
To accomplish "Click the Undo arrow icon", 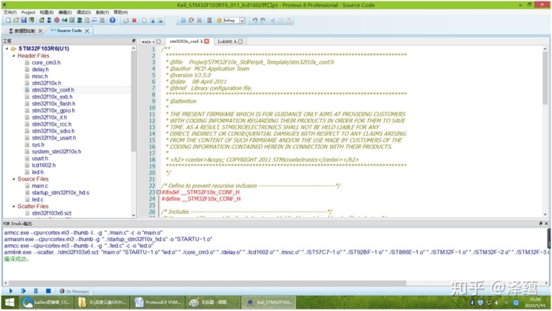I will (255, 21).
